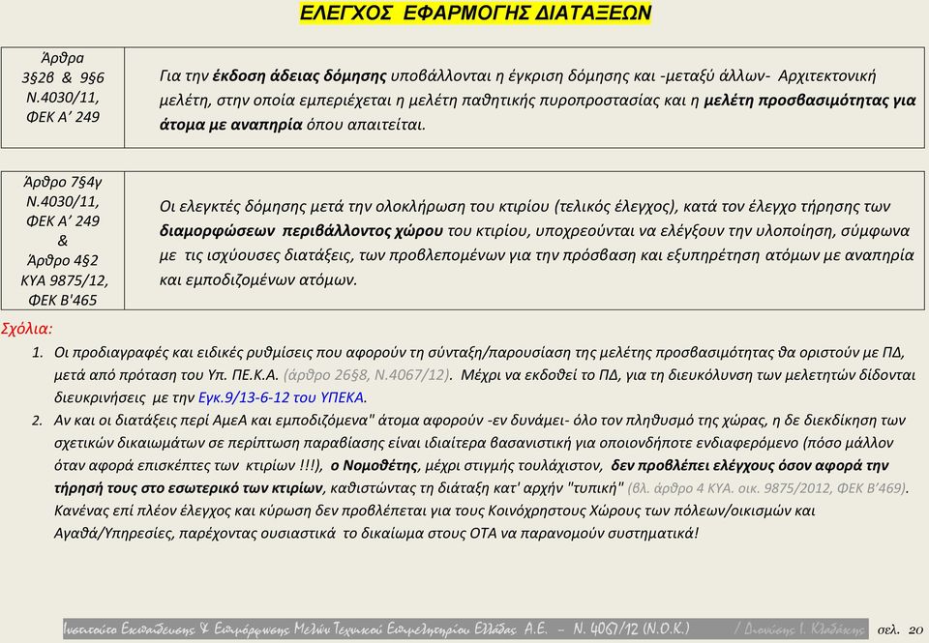This screenshot has width=929, height=643.
Task: Click the bold phrase μελέτη προσβασιμότητας για
Action: 810,101
